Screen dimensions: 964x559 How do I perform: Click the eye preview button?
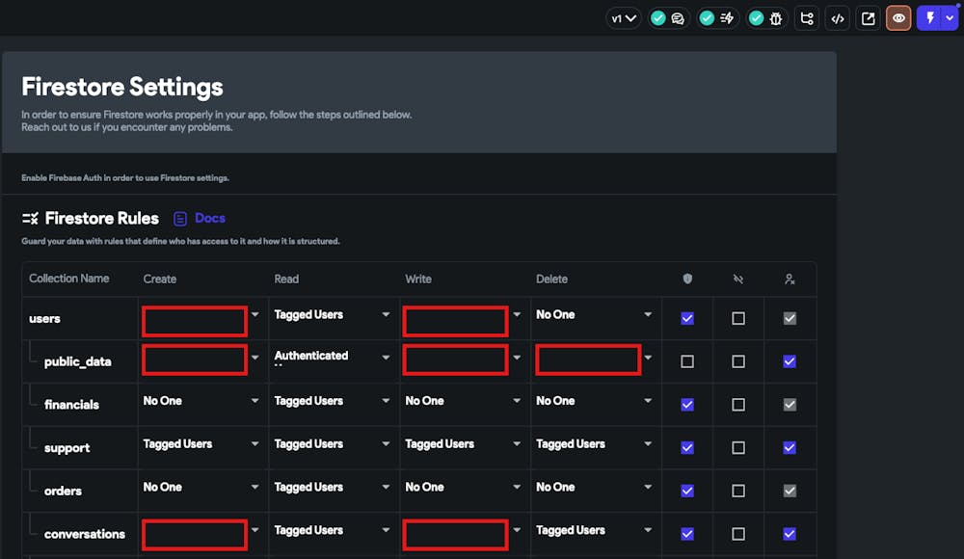[898, 18]
